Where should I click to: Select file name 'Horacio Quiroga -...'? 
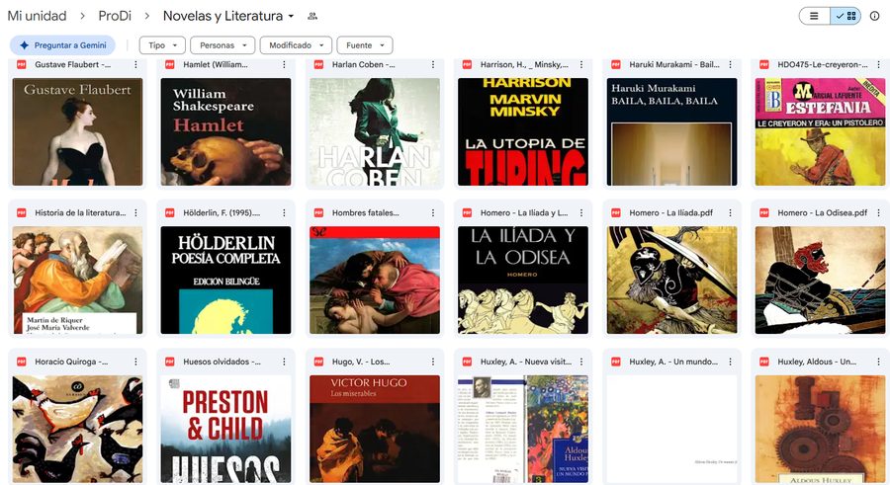click(71, 362)
